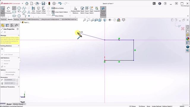Open Appearances task pane color sphere
This screenshot has width=190, height=107.
coord(188,39)
